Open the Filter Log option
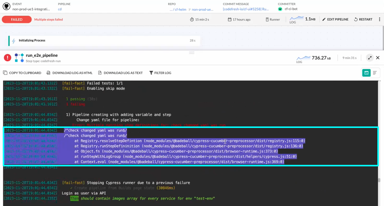Image resolution: width=384 pixels, height=206 pixels. coord(160,73)
